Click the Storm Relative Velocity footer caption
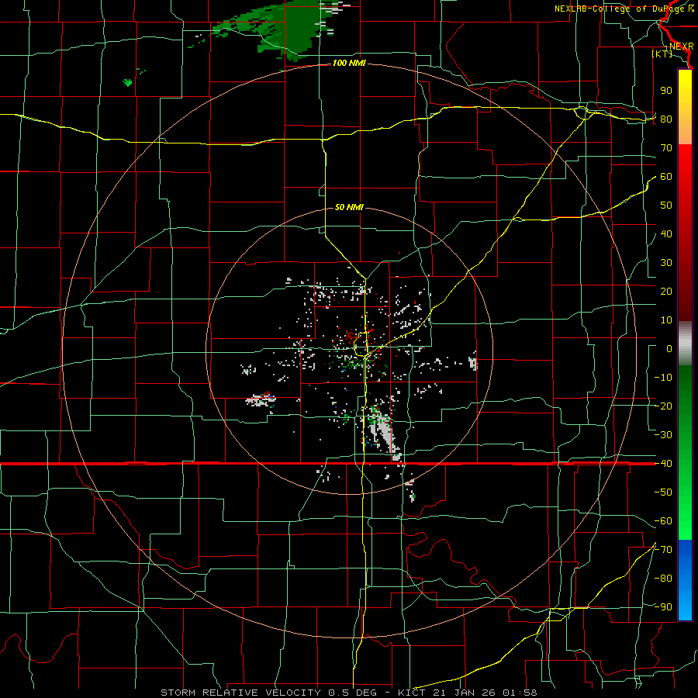698x698 pixels. (x=348, y=693)
